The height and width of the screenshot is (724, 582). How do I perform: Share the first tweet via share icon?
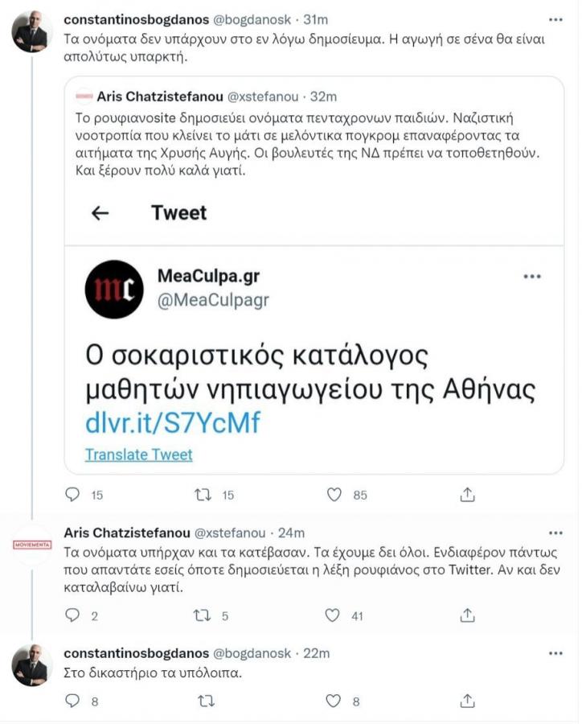(x=467, y=494)
